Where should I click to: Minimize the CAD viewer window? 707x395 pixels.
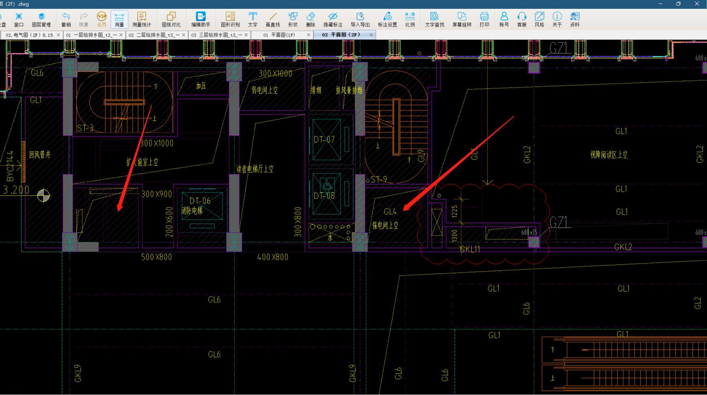pyautogui.click(x=660, y=4)
